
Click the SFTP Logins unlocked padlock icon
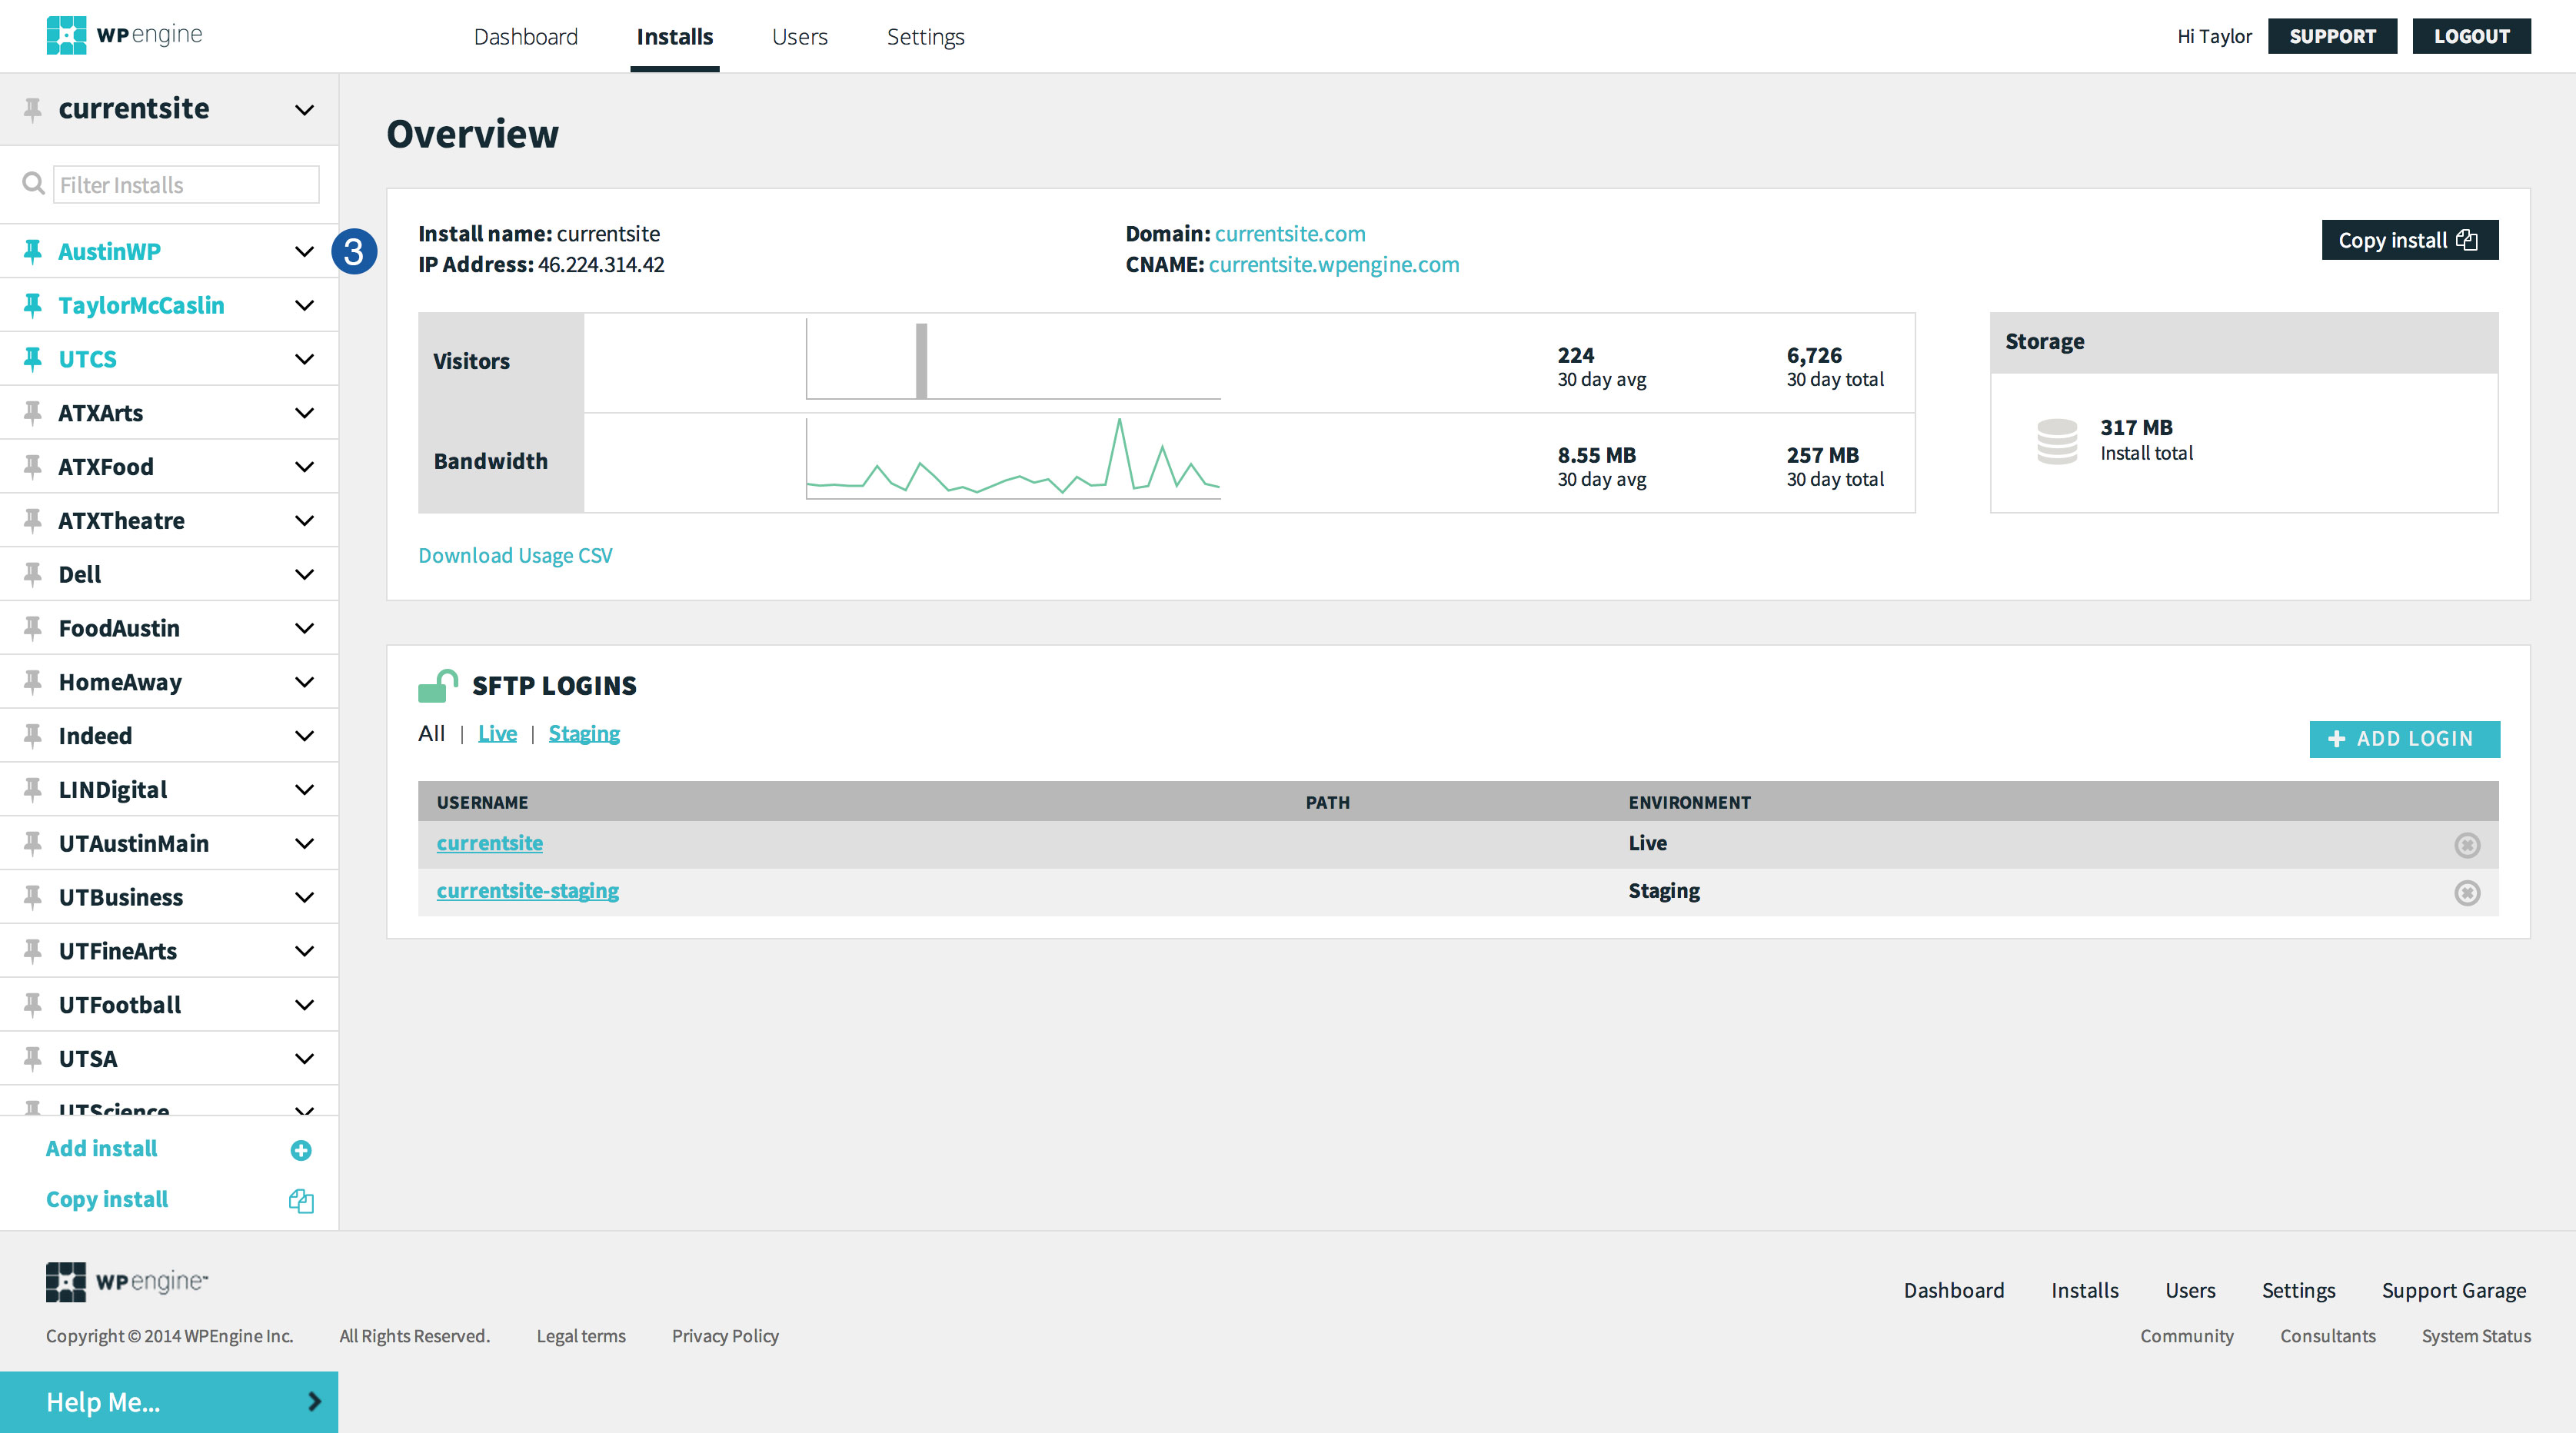(438, 686)
